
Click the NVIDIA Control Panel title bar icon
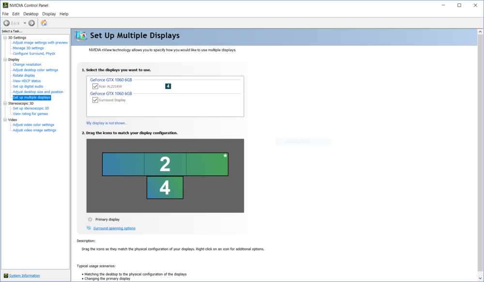tap(5, 5)
